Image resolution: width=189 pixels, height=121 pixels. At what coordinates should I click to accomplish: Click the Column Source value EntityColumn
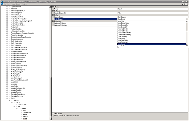(153, 17)
